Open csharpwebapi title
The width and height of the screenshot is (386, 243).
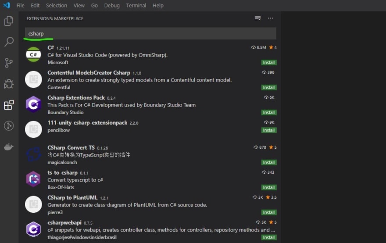pyautogui.click(x=64, y=222)
